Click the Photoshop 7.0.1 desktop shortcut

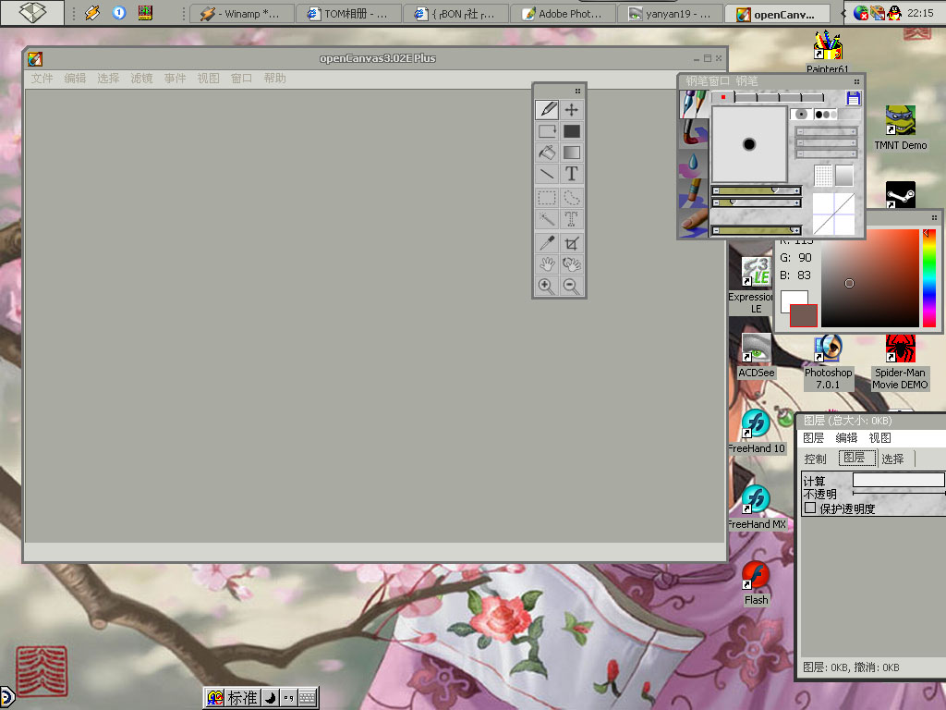click(828, 362)
